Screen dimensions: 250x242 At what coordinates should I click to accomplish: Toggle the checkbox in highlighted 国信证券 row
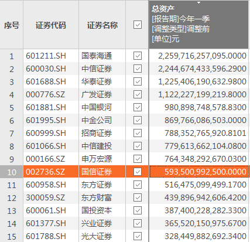(138, 172)
